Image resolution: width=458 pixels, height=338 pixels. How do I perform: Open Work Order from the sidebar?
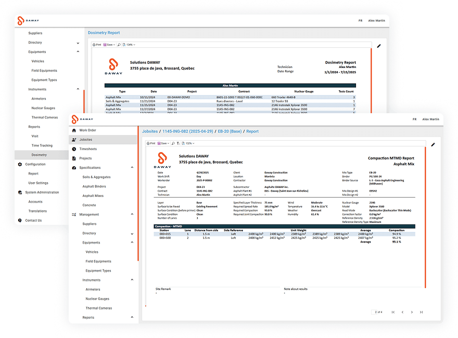click(x=87, y=130)
